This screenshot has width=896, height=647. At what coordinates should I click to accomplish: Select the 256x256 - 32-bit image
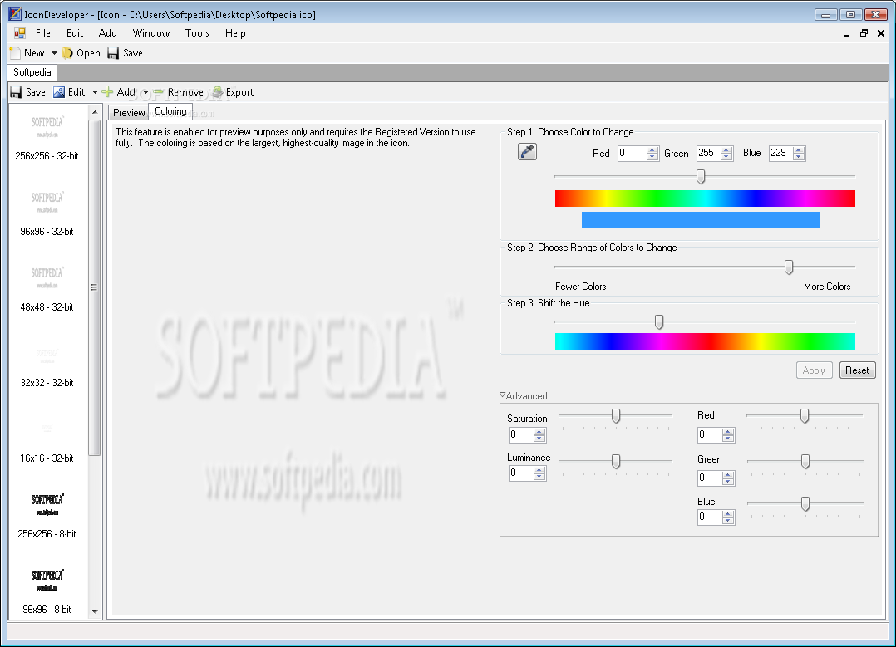pos(47,137)
